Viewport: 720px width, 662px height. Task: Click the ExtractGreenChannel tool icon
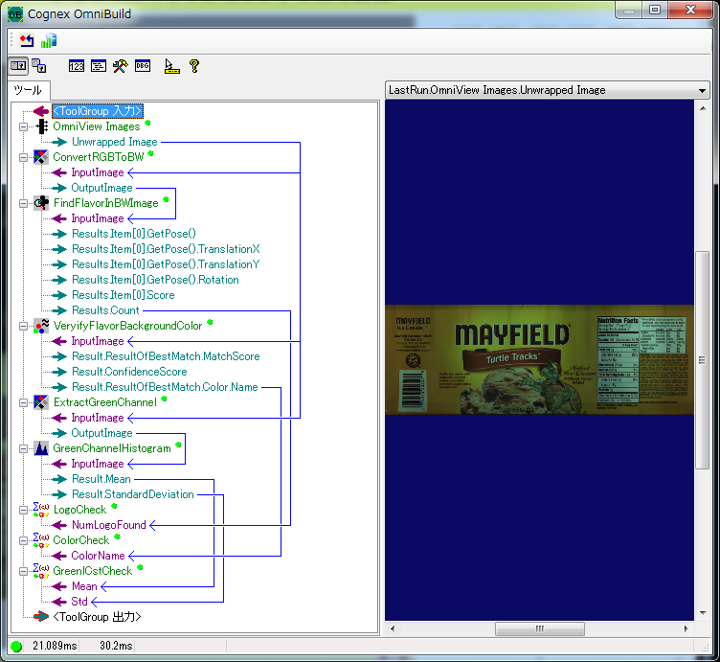coord(41,402)
